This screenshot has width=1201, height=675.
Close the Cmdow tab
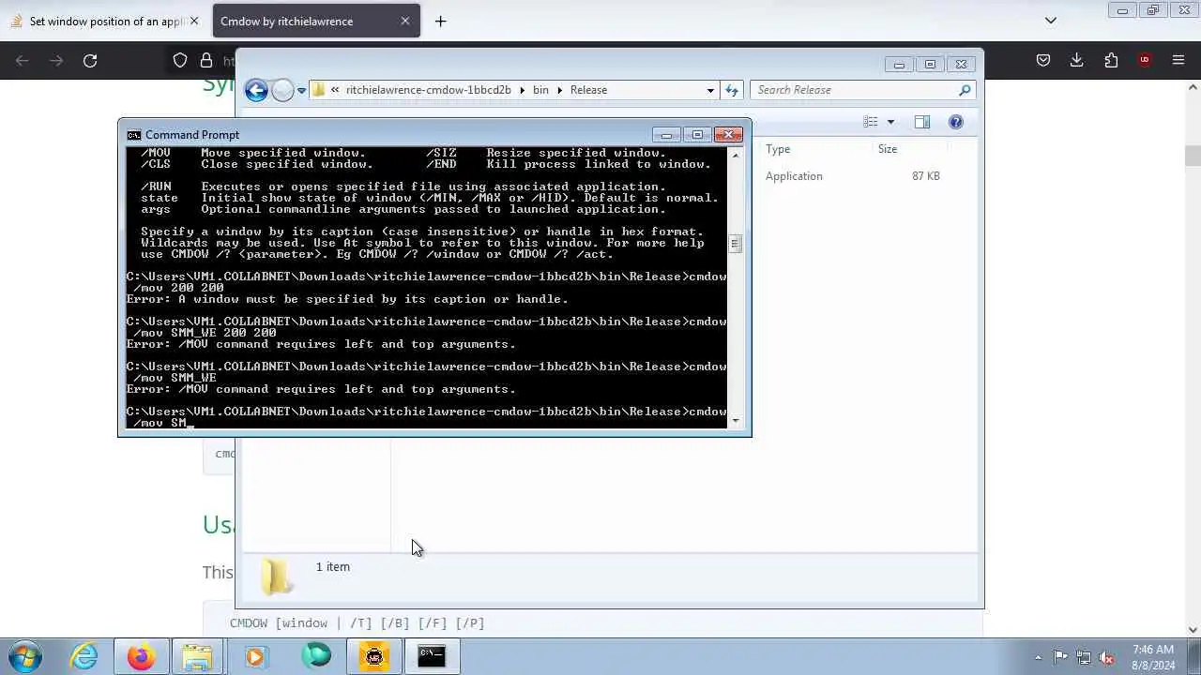click(404, 21)
